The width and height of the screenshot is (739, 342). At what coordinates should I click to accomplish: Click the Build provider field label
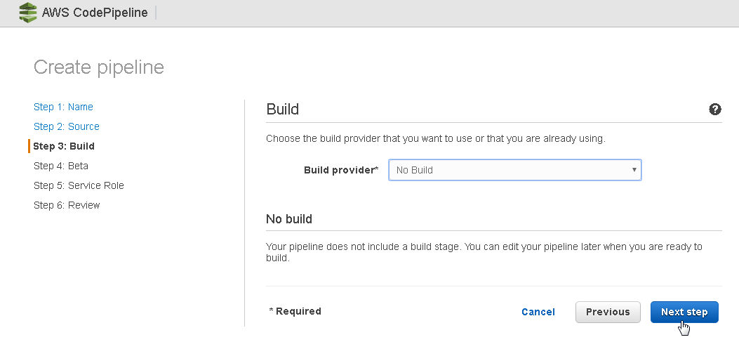[x=341, y=170]
